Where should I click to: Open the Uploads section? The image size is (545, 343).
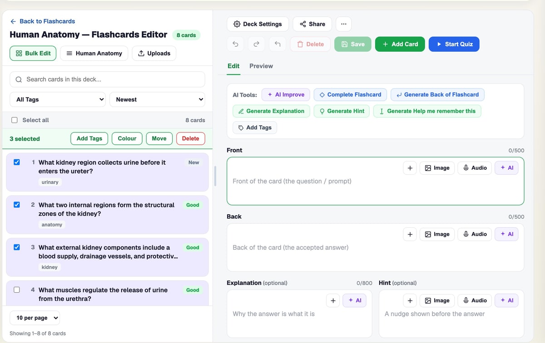coord(154,53)
